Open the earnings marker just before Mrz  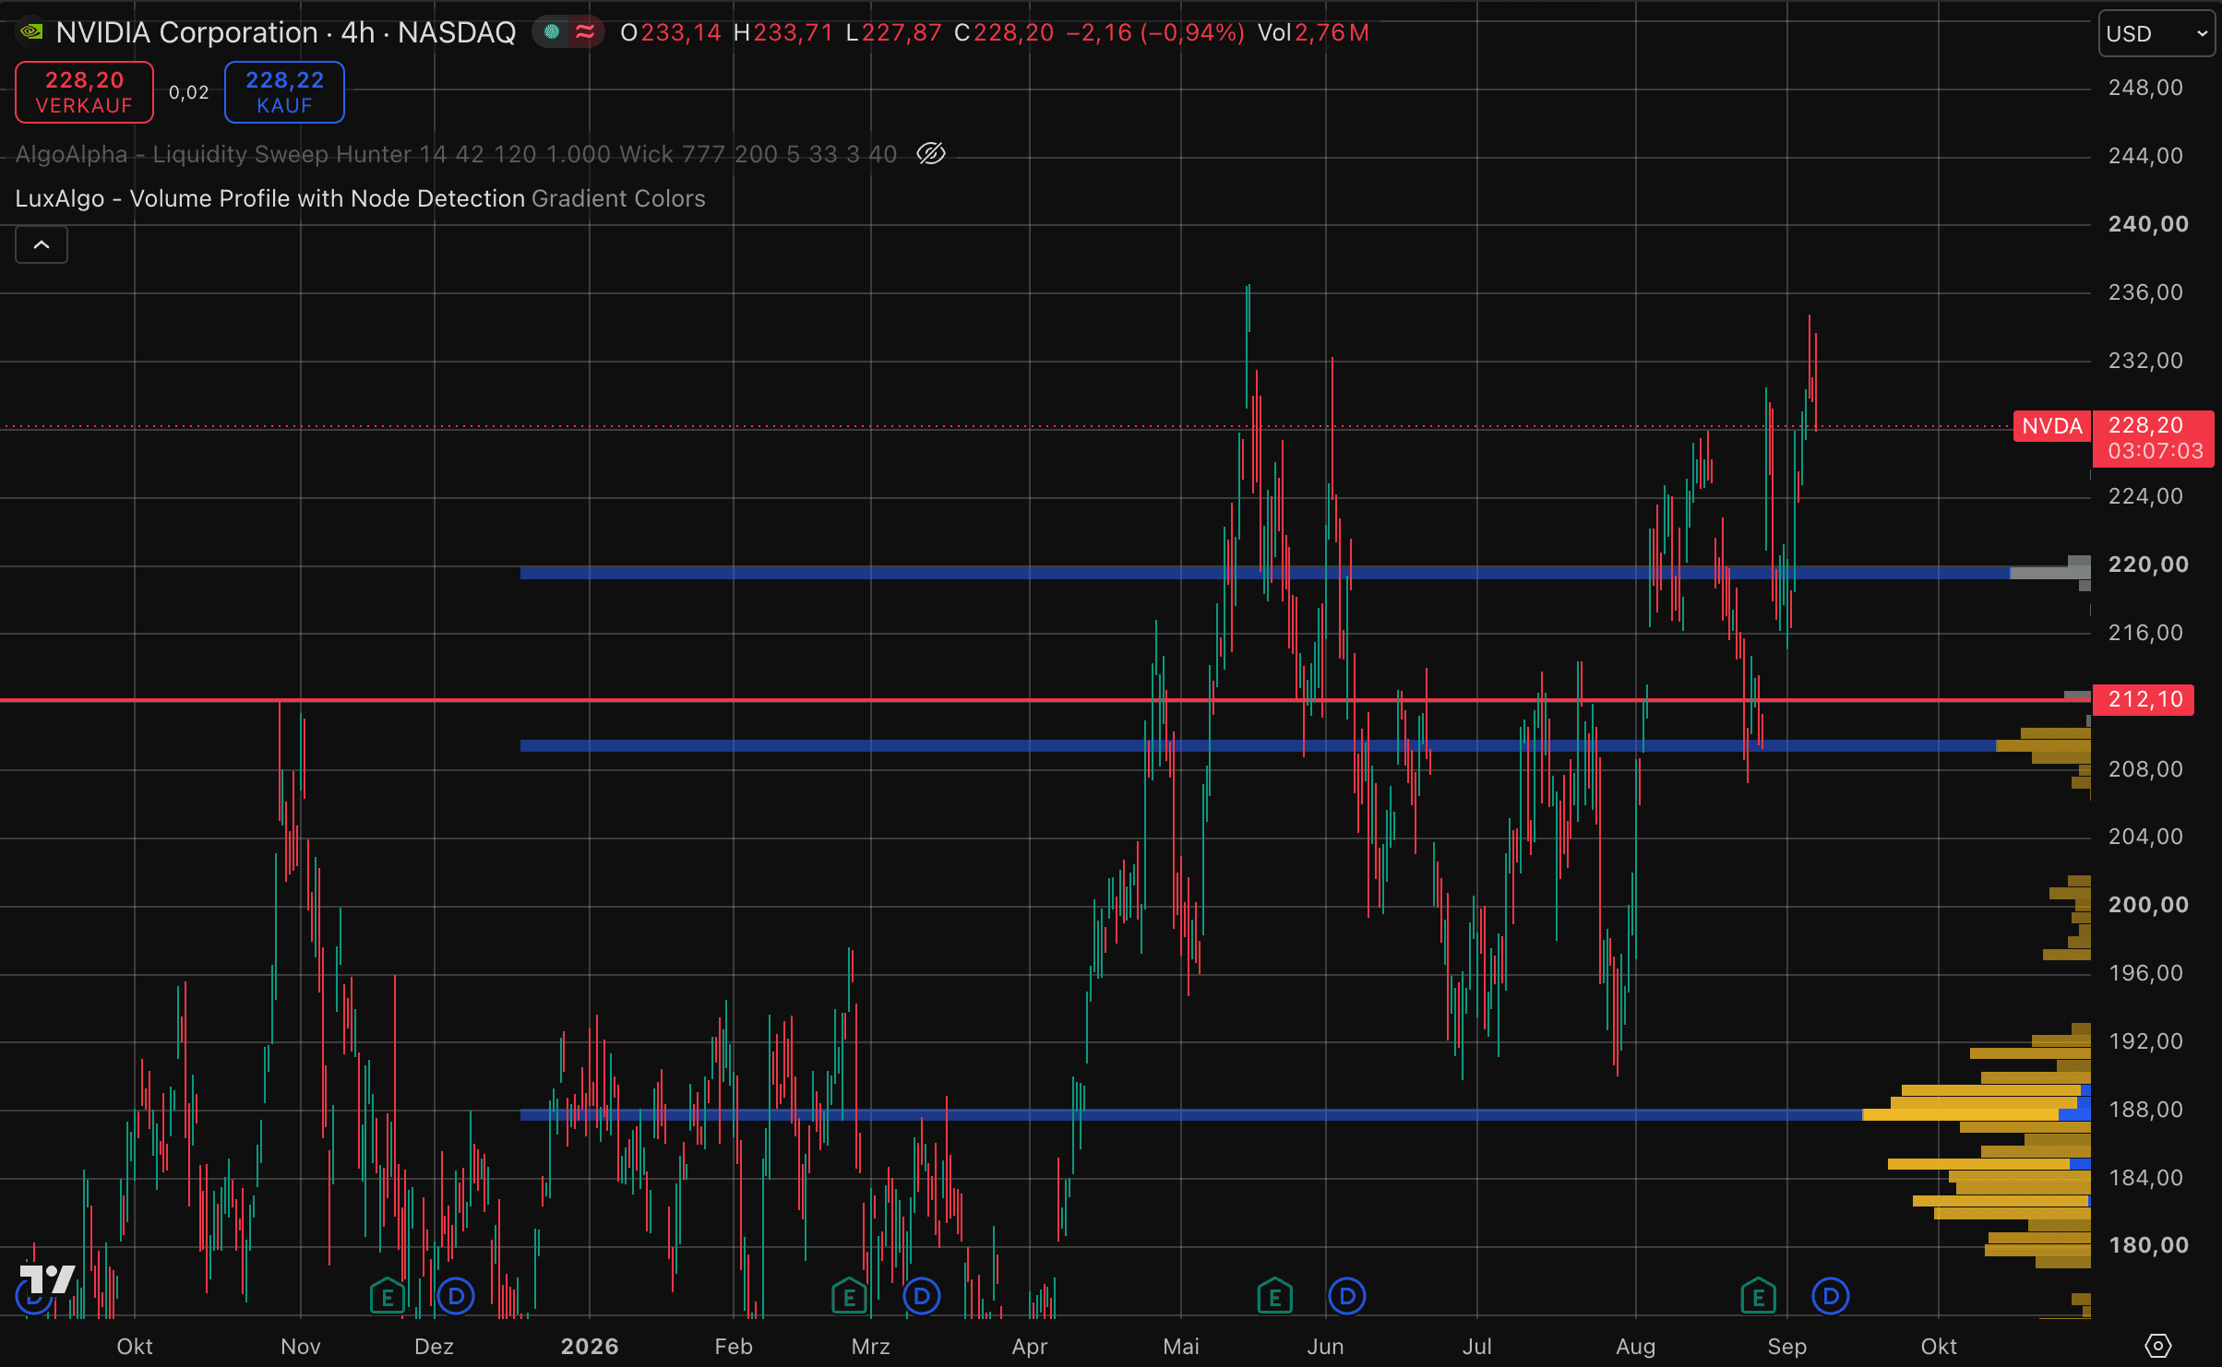point(849,1296)
